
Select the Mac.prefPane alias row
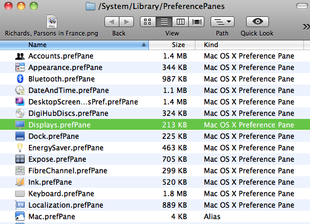(x=155, y=216)
